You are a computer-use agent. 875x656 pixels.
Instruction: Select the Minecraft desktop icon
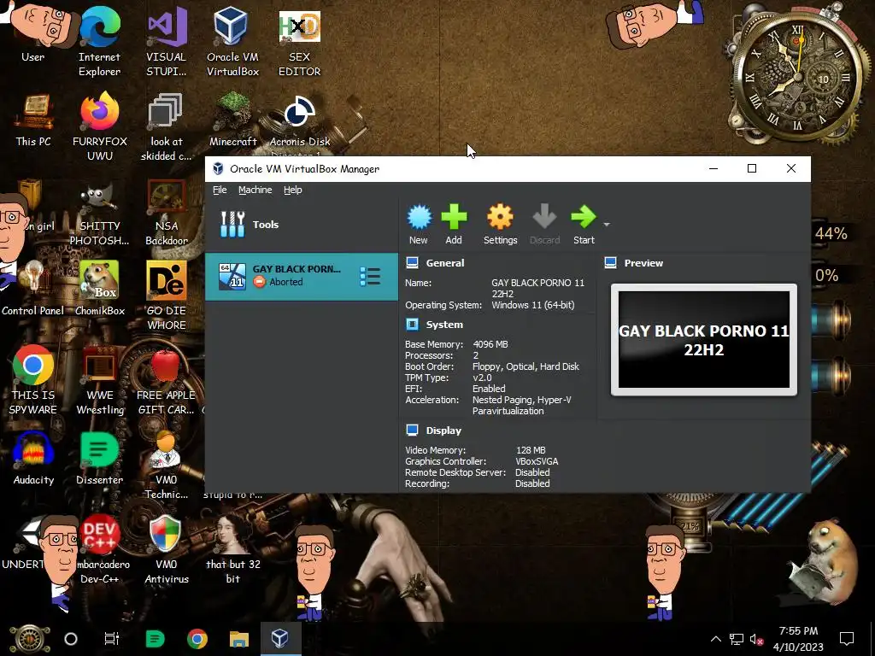pyautogui.click(x=232, y=120)
